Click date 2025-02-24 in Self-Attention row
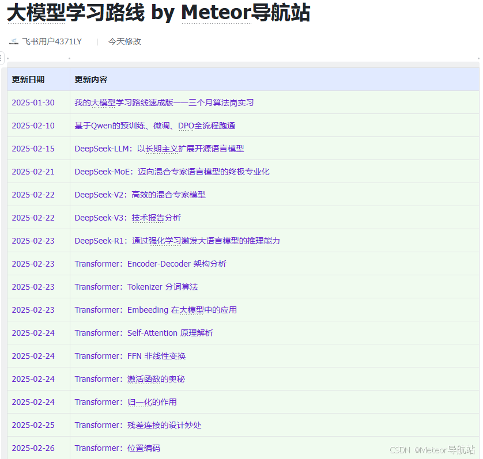The width and height of the screenshot is (483, 459). click(33, 333)
